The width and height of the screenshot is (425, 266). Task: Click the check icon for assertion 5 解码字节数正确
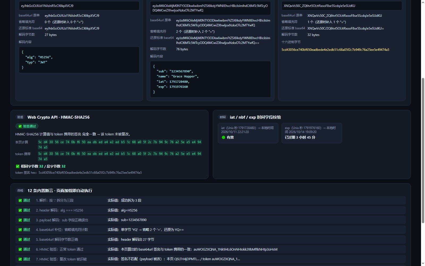click(x=20, y=240)
